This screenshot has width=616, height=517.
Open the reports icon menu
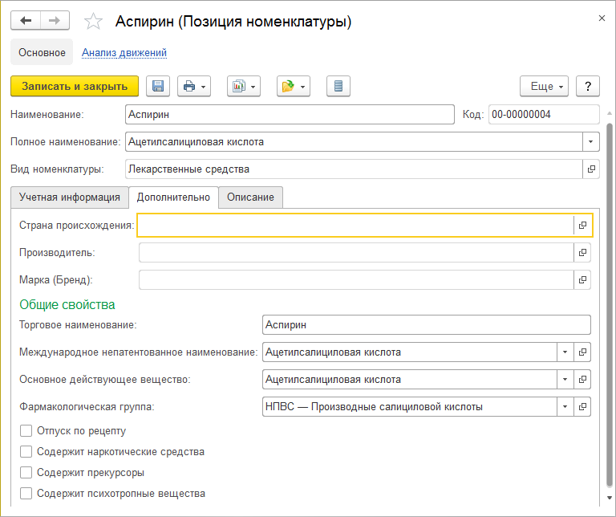(244, 87)
